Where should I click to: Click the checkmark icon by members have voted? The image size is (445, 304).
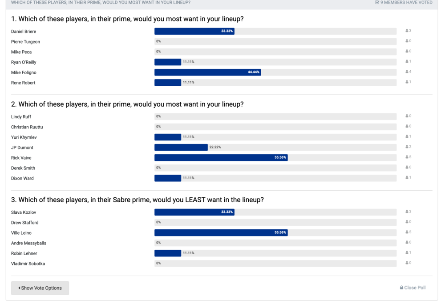click(377, 2)
